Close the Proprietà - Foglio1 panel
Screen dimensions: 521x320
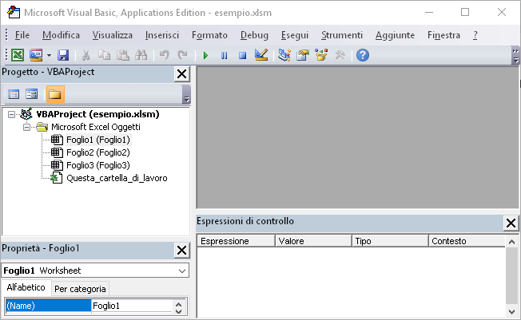tap(181, 251)
